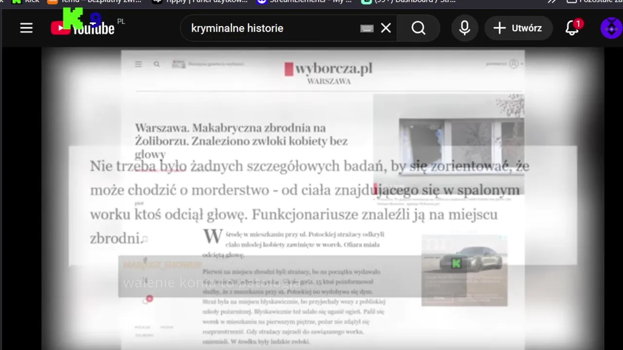Viewport: 623px width, 350px height.
Task: Open the Pozostałe zakładki folder
Action: coord(595,1)
